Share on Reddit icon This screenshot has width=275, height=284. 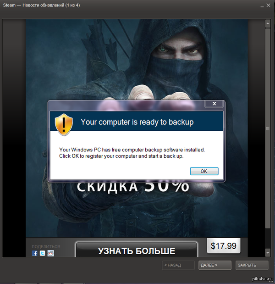click(50, 253)
